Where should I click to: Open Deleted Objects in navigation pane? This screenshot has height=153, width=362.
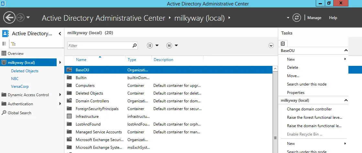[x=25, y=71]
